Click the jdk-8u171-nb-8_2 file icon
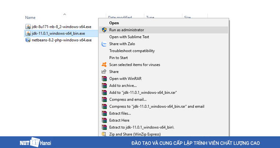The image size is (280, 148). [x=28, y=27]
